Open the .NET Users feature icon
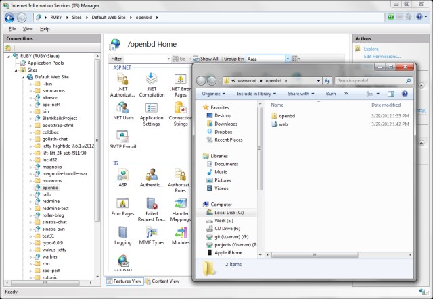This screenshot has height=299, width=433. tap(122, 111)
